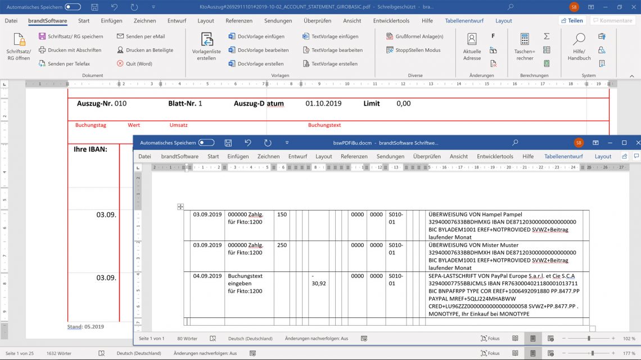Viewport: 641px width, 360px height.
Task: Select print layout view in the KtoAuszug status bar
Action: (x=532, y=353)
